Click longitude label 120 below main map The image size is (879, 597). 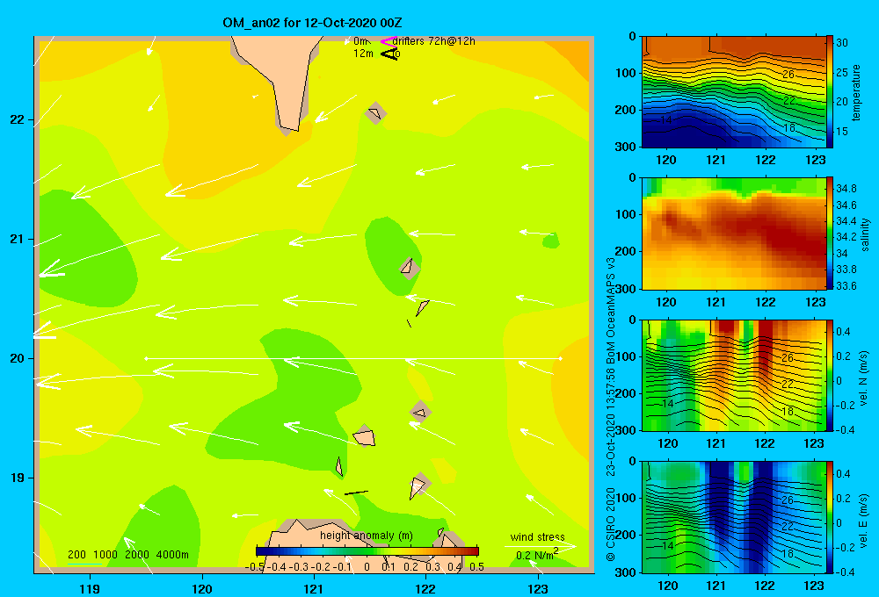pyautogui.click(x=202, y=588)
